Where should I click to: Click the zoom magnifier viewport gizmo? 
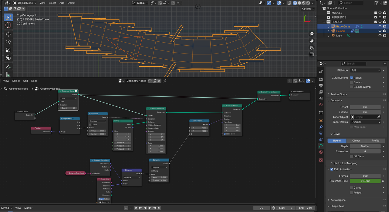pos(312,34)
